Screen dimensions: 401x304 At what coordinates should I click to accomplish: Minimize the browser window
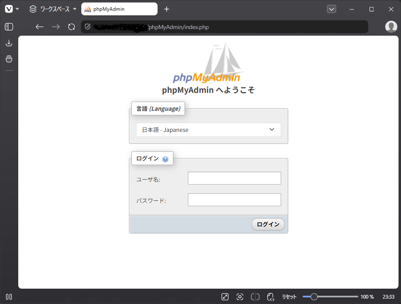pos(352,9)
